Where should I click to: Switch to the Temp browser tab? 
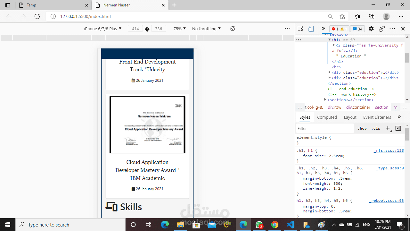53,5
